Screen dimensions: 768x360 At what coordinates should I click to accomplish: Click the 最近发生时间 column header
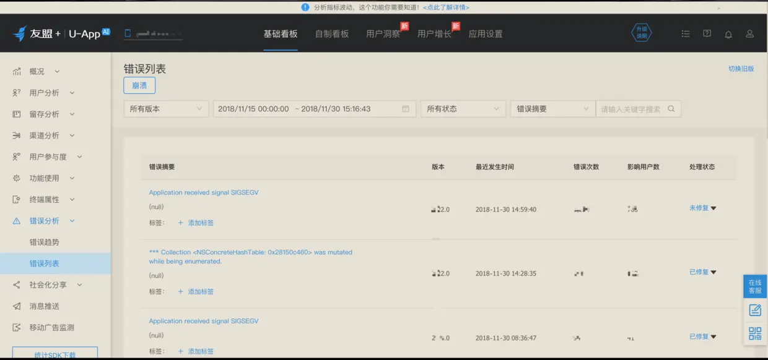click(495, 167)
